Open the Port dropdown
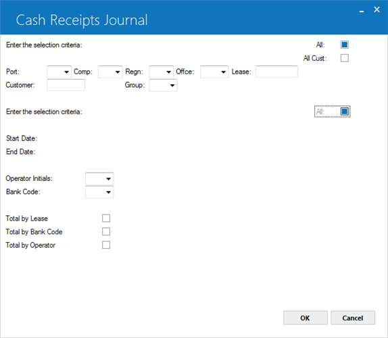Viewport: 388px width, 338px height. coord(59,72)
